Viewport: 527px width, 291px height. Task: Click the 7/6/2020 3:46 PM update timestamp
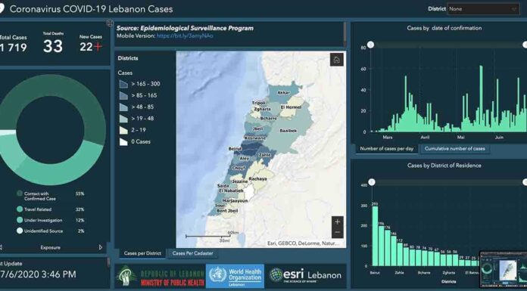tap(38, 274)
